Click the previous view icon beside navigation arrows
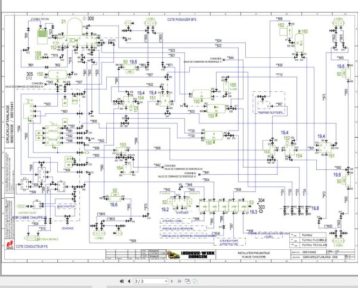358x288 pixels. [x=188, y=281]
